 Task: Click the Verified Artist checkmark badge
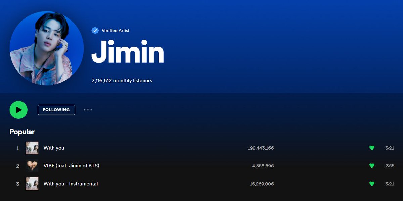coord(95,30)
